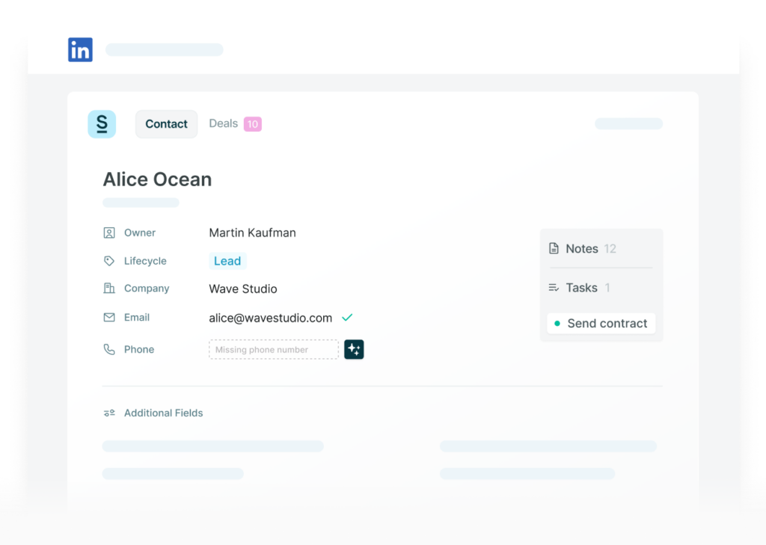The width and height of the screenshot is (766, 545).
Task: Toggle the email verified checkmark
Action: point(347,317)
